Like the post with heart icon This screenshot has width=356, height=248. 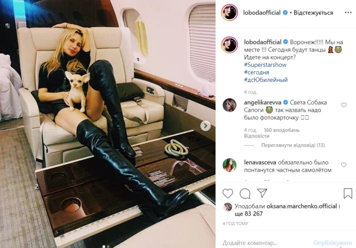coord(228,194)
